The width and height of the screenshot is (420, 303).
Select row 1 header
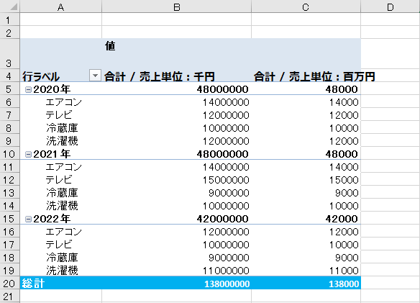(x=9, y=19)
